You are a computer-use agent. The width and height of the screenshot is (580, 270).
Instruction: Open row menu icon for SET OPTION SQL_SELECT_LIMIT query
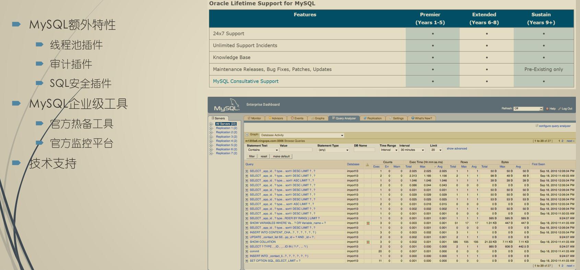[x=247, y=261]
